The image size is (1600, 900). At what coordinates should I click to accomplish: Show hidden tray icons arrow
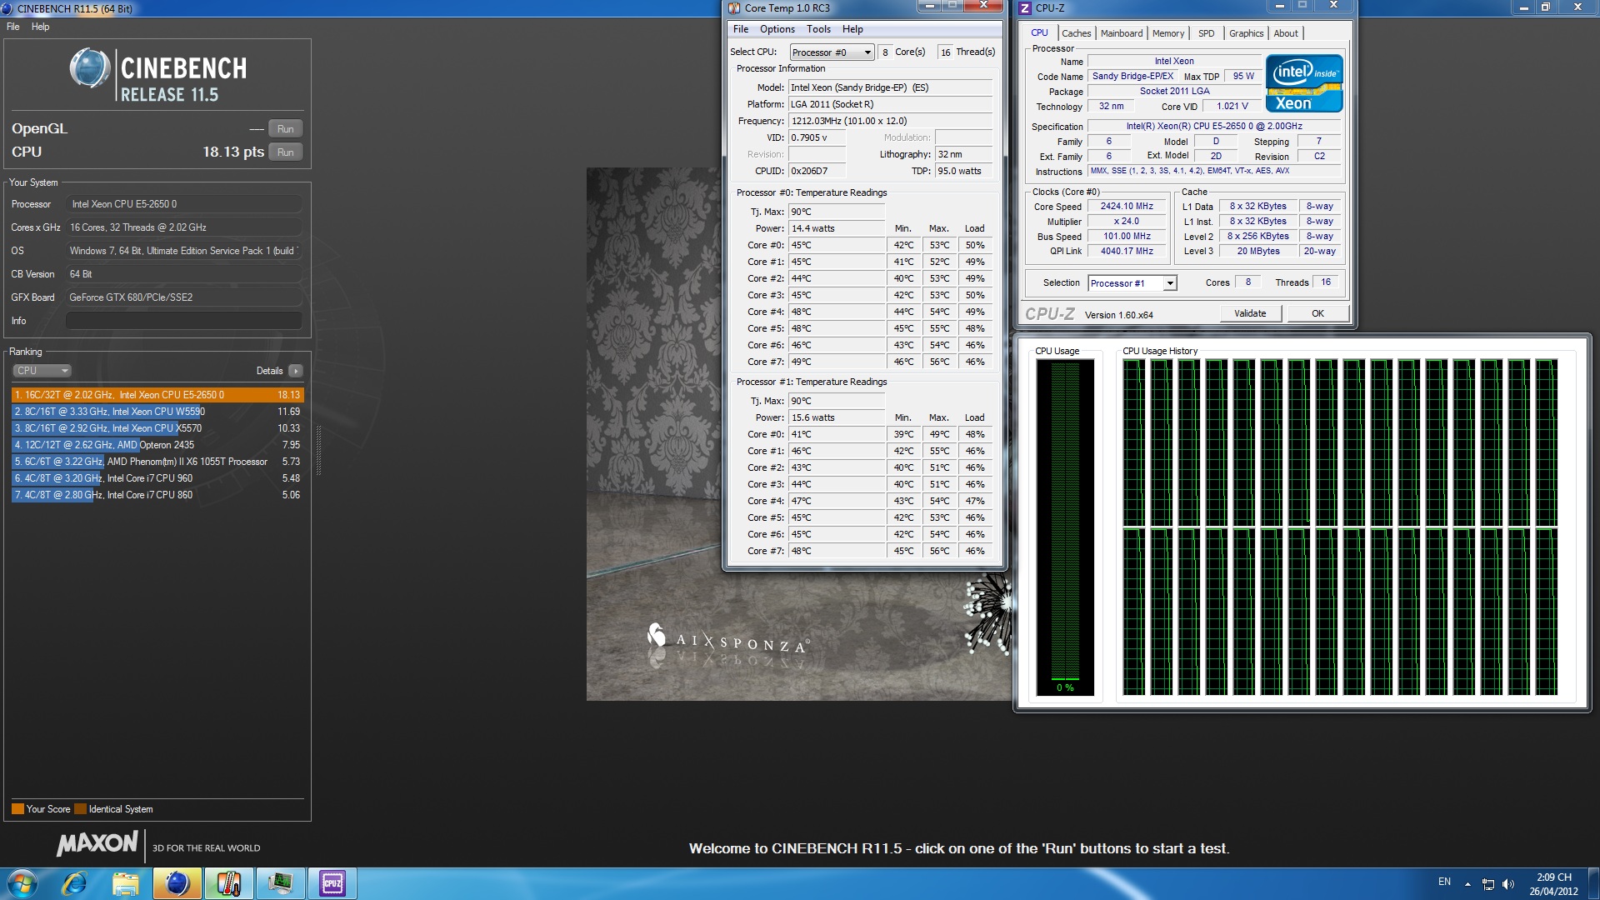[1467, 883]
